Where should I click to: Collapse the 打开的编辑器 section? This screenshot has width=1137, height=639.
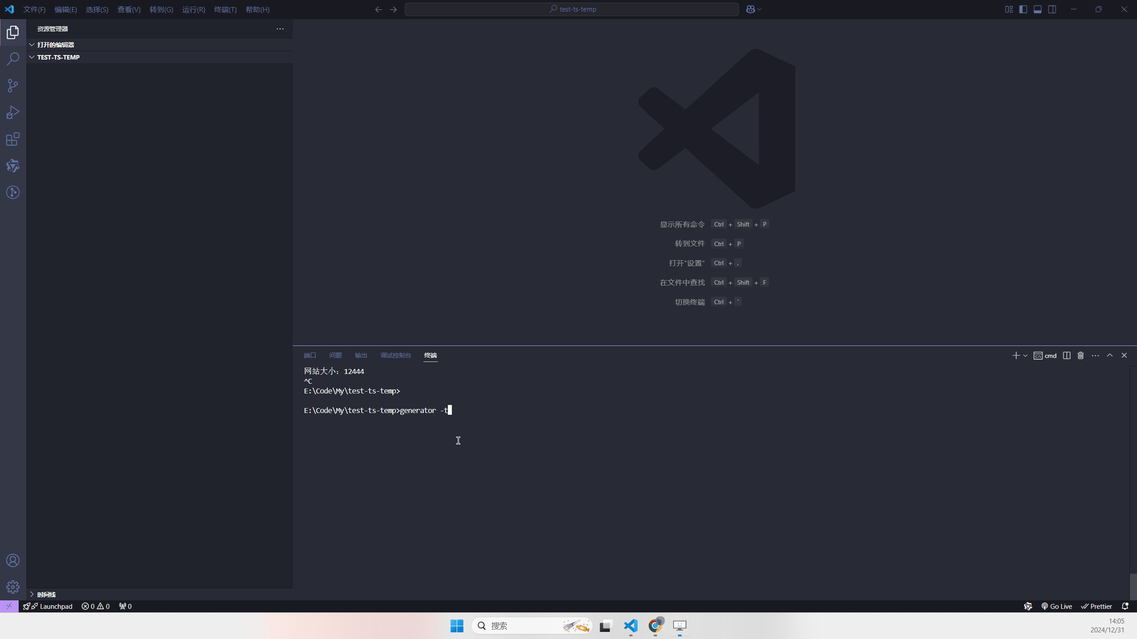click(160, 45)
